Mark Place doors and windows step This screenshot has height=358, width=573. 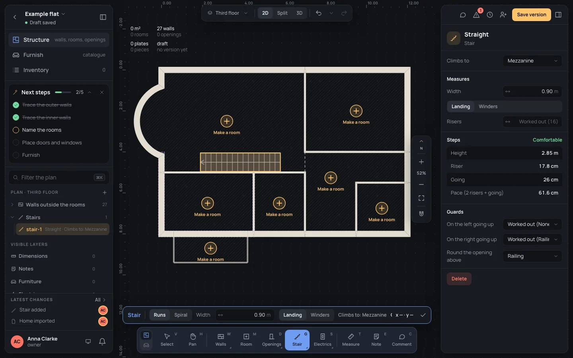tap(16, 143)
